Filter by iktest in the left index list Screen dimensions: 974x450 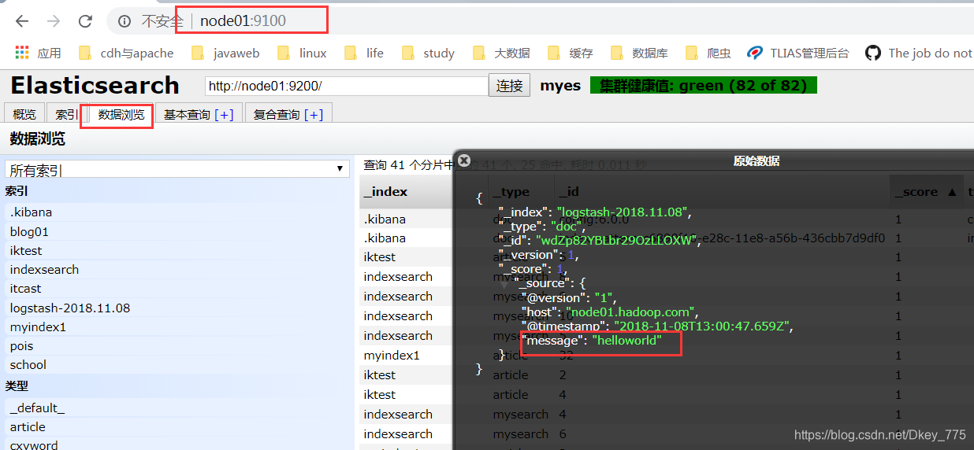pos(177,250)
